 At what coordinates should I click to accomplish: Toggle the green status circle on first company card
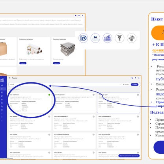49,95
